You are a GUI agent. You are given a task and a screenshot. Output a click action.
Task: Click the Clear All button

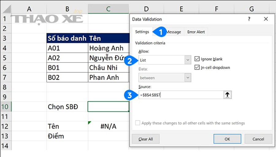click(146, 139)
